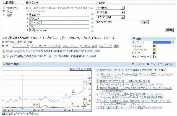Click the blue チョコレート average bar
177x116 pixels.
[162, 42]
